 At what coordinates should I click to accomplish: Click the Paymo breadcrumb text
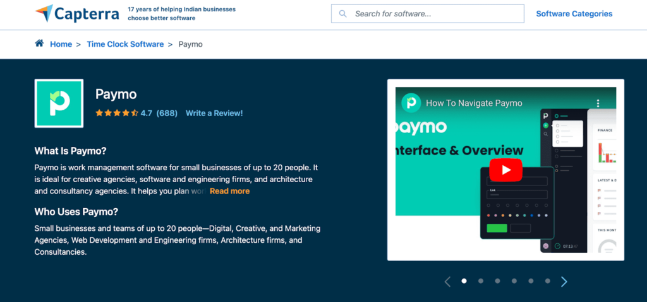(x=191, y=44)
